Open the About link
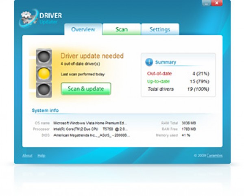The image size is (244, 196). 27,156
